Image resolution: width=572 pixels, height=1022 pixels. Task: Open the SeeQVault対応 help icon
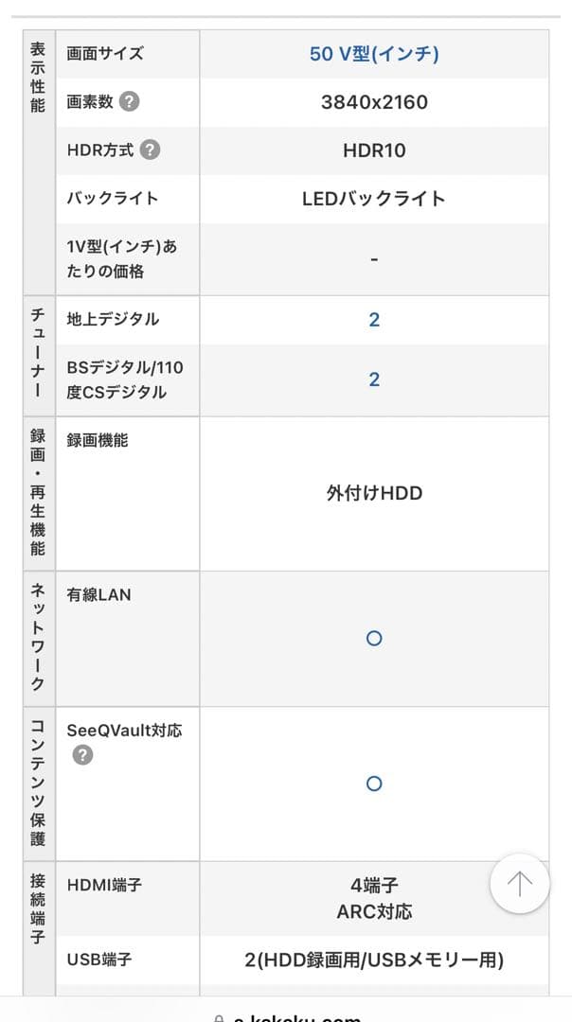(82, 755)
